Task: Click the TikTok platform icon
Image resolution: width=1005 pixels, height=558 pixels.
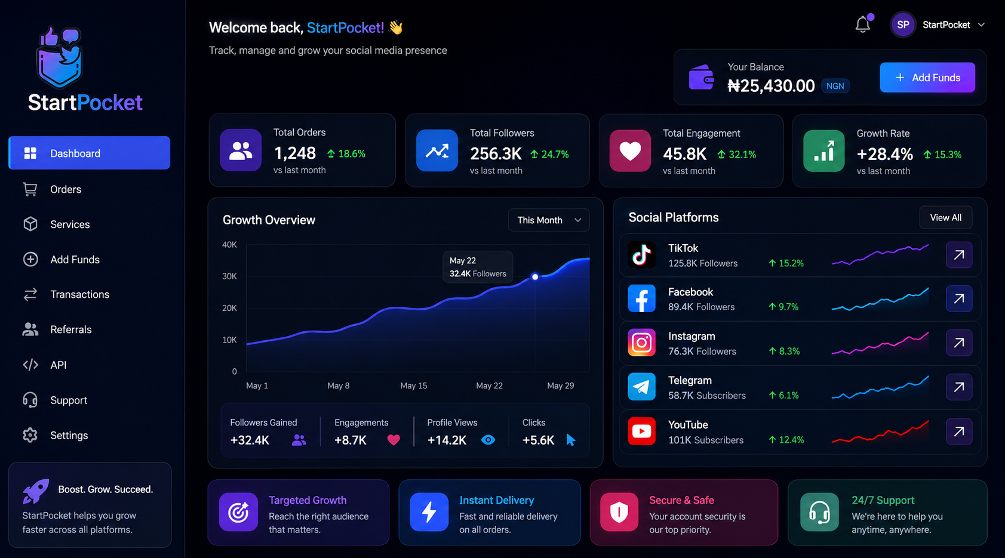Action: [642, 255]
